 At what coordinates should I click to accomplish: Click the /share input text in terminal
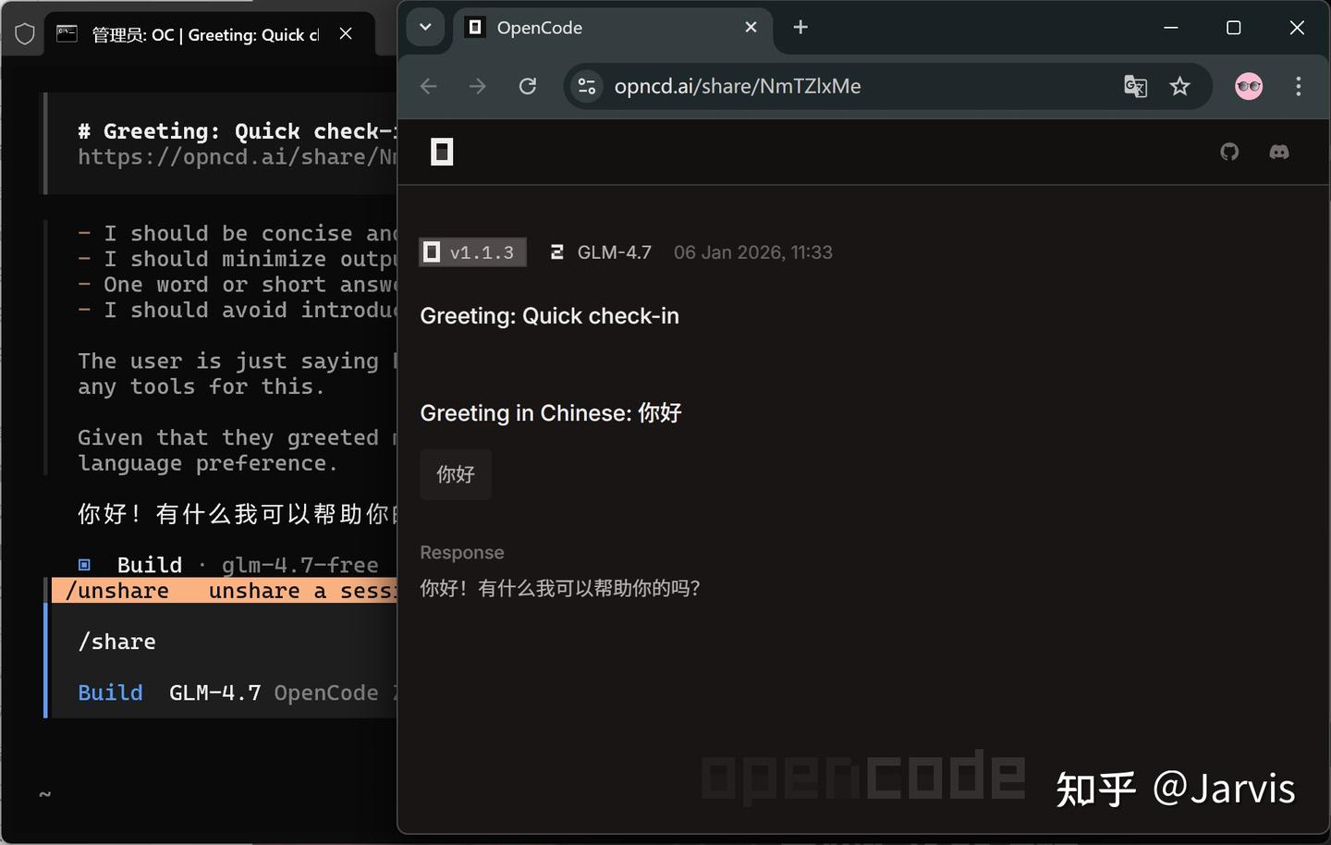coord(117,642)
